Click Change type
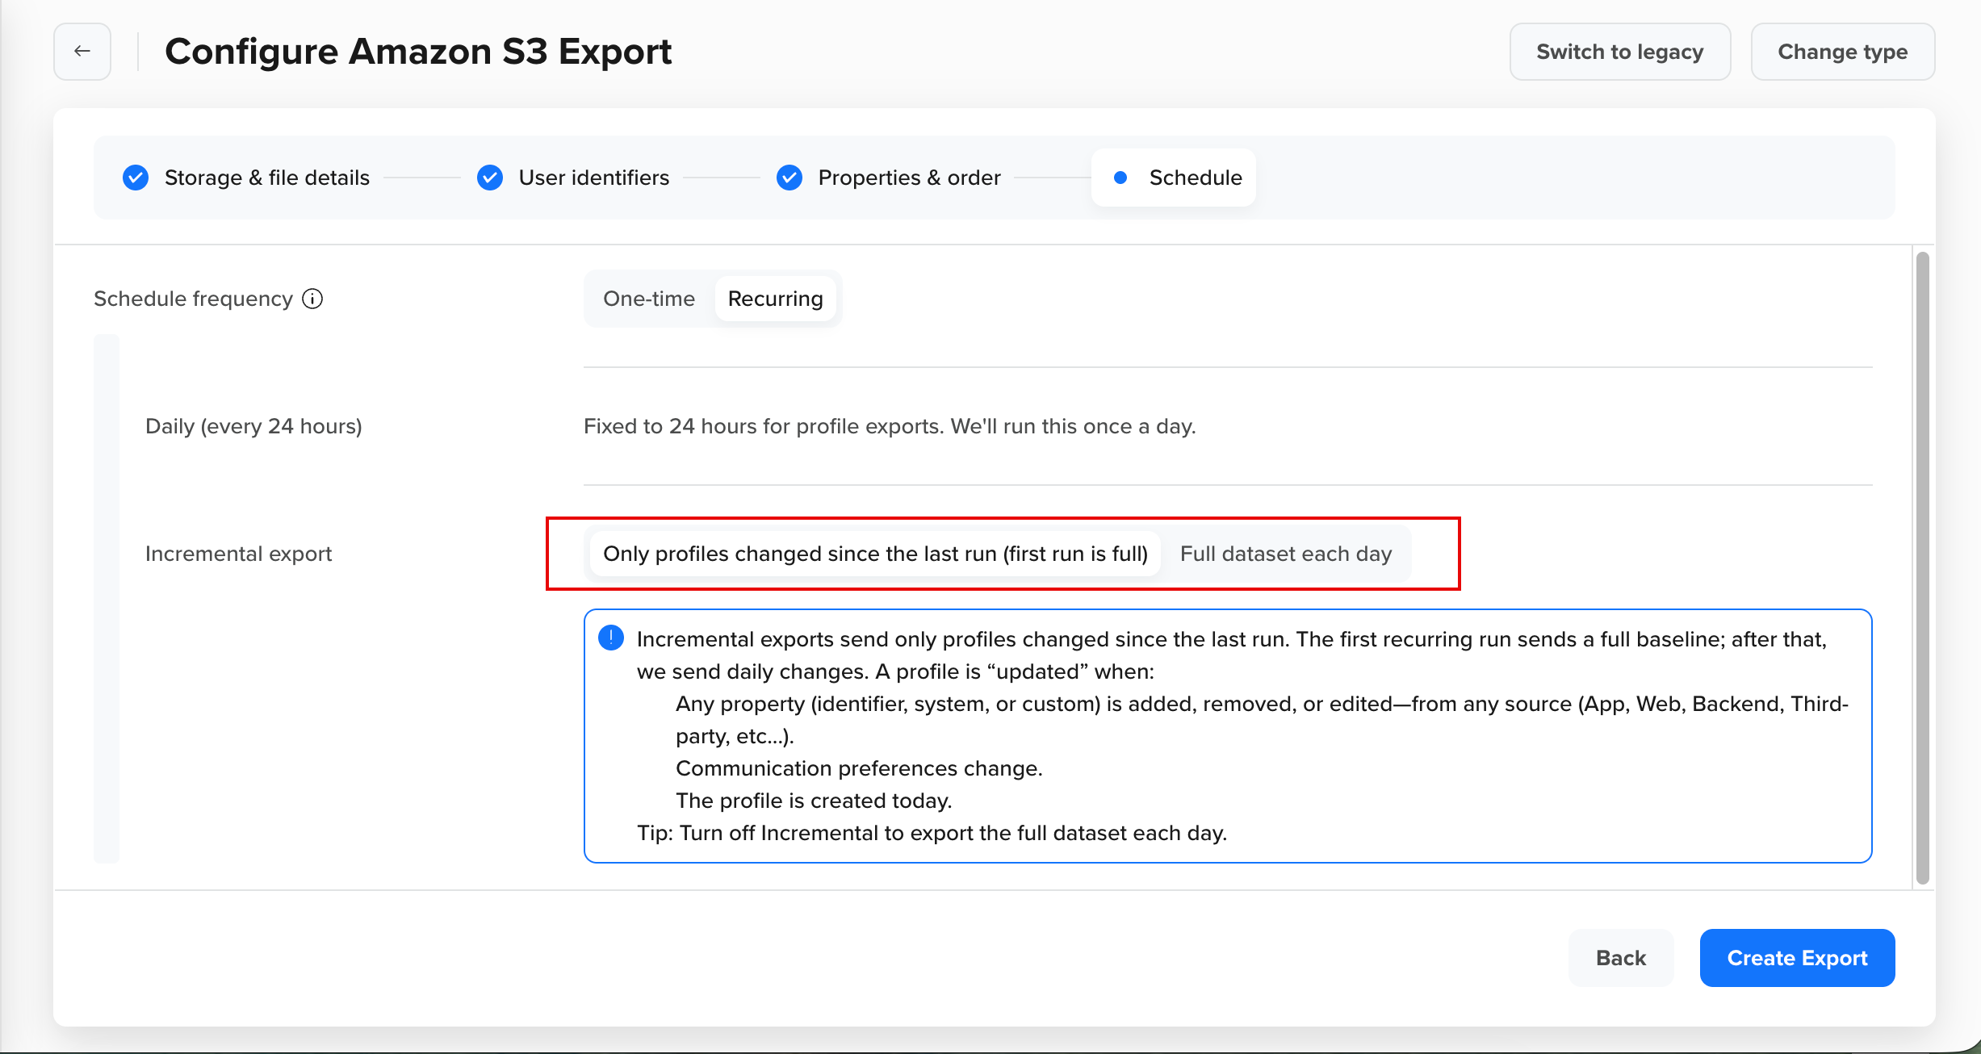The height and width of the screenshot is (1054, 1981). [x=1842, y=51]
